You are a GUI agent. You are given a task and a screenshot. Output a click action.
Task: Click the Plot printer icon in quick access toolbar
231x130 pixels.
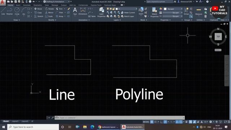pos(30,1)
